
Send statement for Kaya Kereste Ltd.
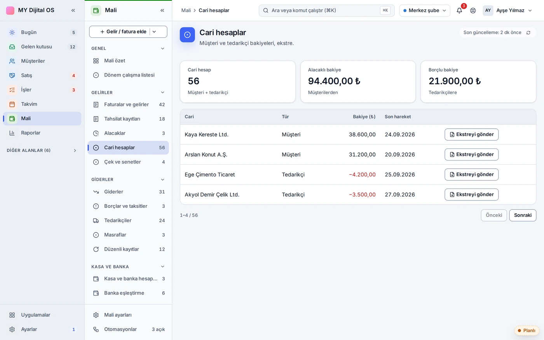pos(471,134)
